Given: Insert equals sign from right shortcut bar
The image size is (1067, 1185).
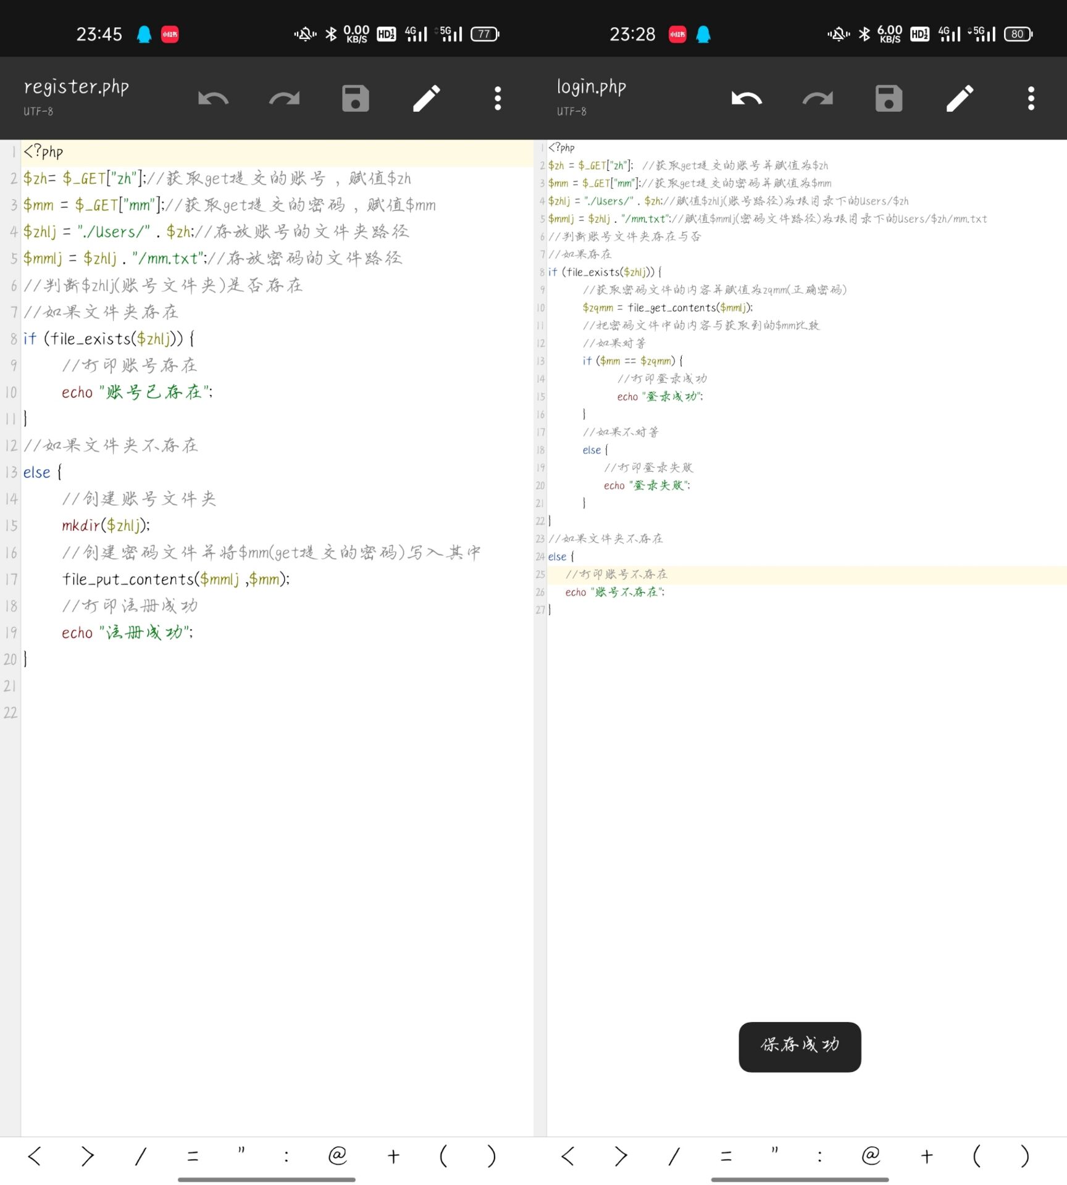Looking at the screenshot, I should pyautogui.click(x=726, y=1155).
